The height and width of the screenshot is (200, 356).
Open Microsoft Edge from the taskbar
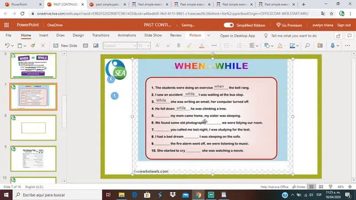coord(135,195)
